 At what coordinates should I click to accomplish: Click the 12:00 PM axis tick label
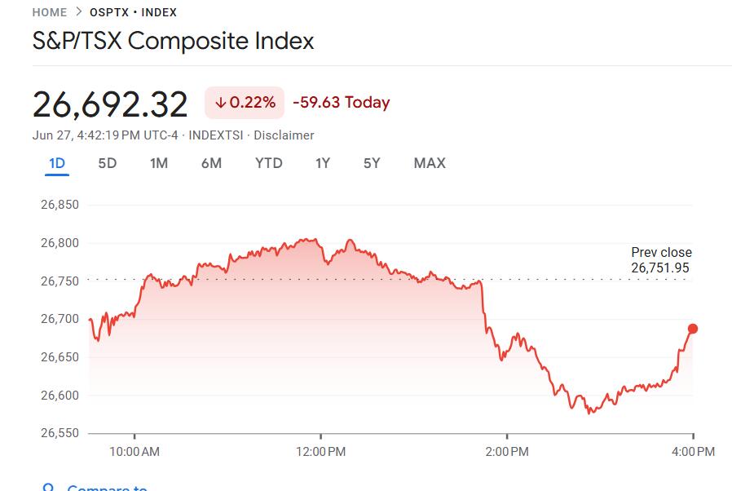point(320,452)
